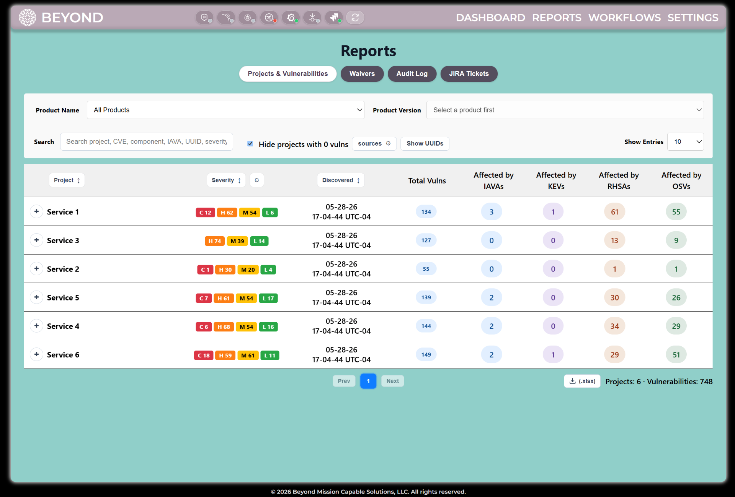This screenshot has width=735, height=497.
Task: Expand the Service 1 row
Action: [36, 211]
